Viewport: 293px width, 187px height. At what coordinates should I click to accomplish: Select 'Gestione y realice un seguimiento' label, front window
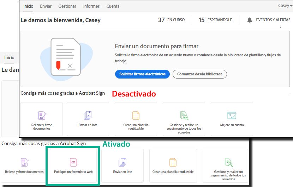(184, 129)
